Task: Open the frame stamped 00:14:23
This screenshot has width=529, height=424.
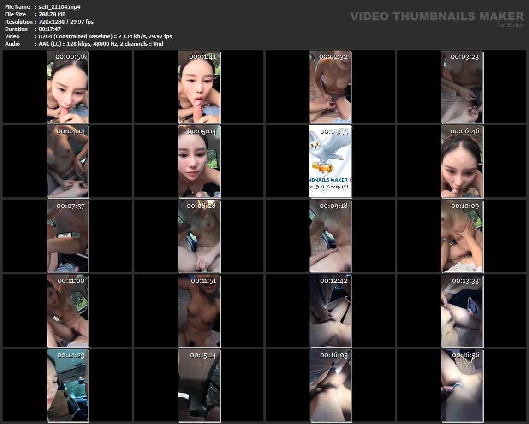Action: pyautogui.click(x=68, y=385)
